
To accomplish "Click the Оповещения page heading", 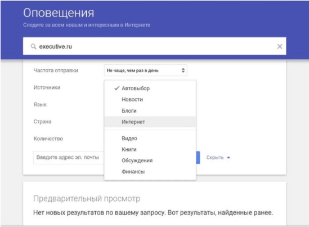I will point(59,13).
